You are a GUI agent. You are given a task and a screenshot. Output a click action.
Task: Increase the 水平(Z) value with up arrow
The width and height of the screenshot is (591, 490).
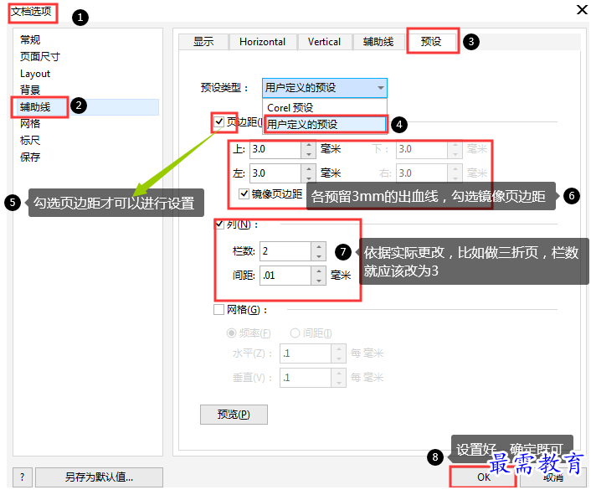tap(339, 349)
